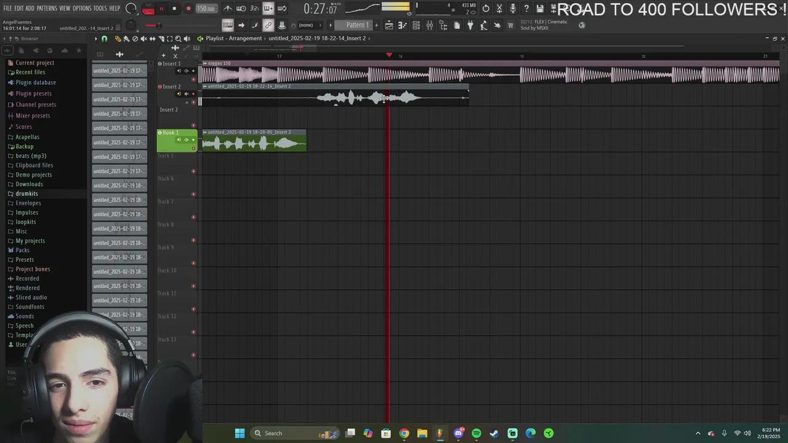Click the Save project floppy icon

(x=540, y=9)
